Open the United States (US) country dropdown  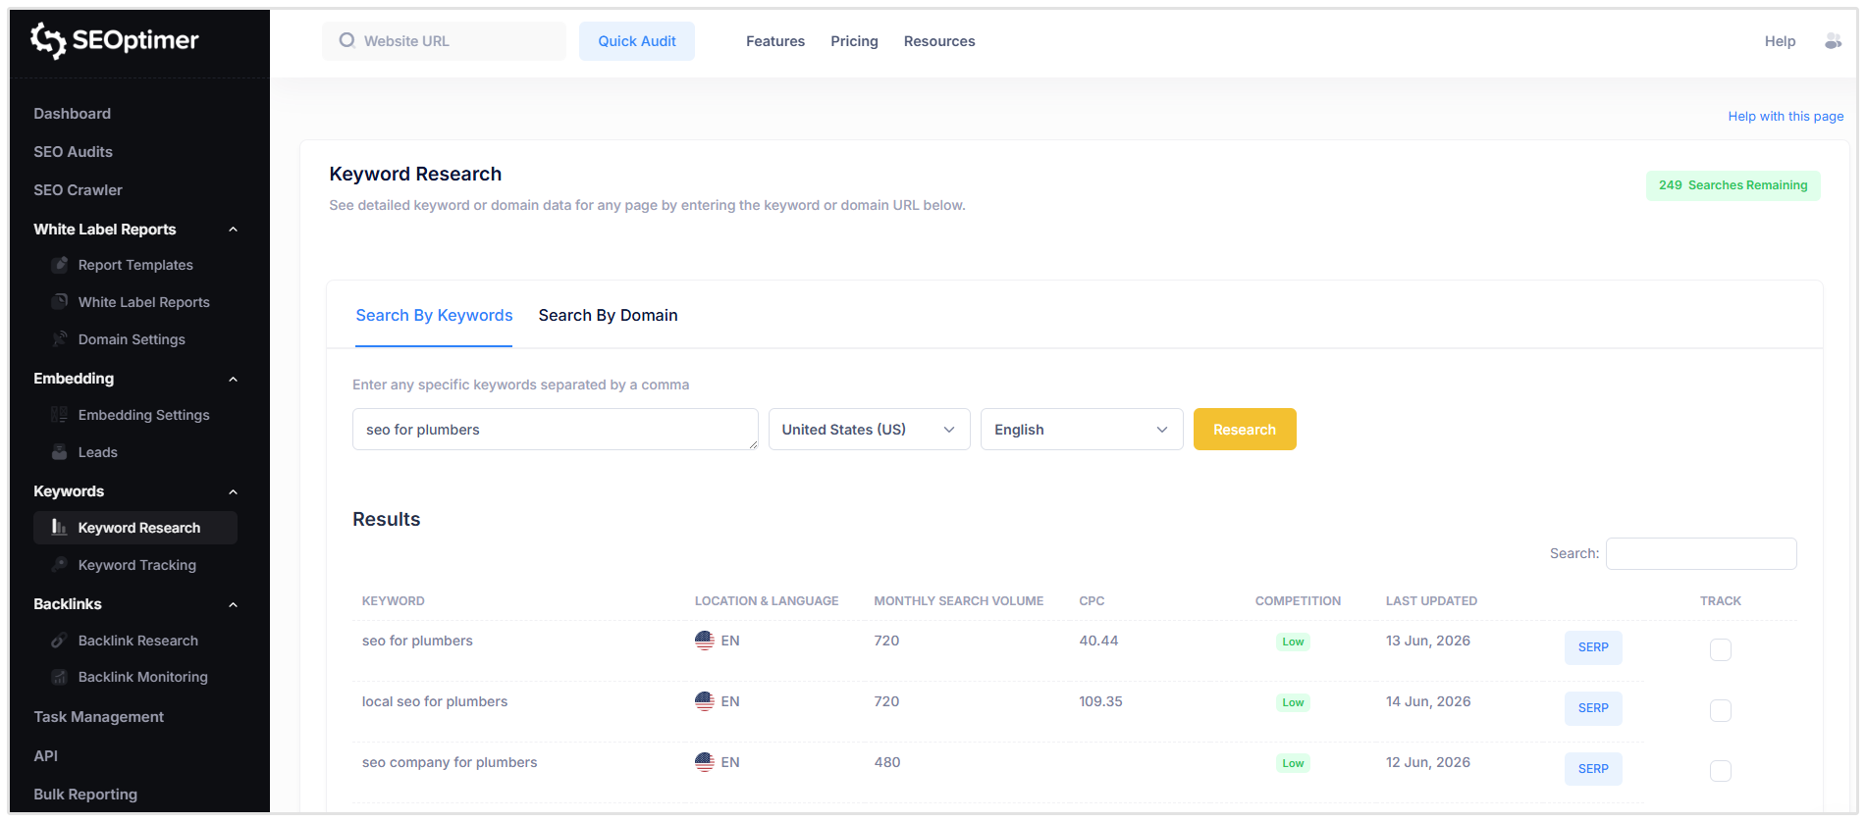coord(869,430)
